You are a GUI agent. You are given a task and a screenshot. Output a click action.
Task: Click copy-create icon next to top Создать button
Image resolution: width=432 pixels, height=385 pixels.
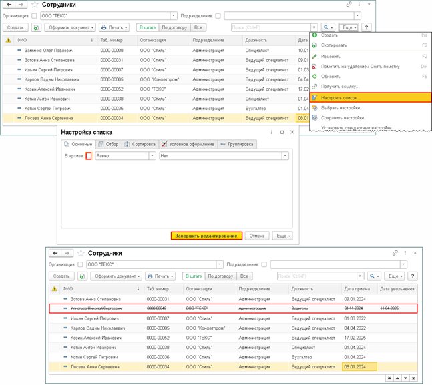point(36,27)
